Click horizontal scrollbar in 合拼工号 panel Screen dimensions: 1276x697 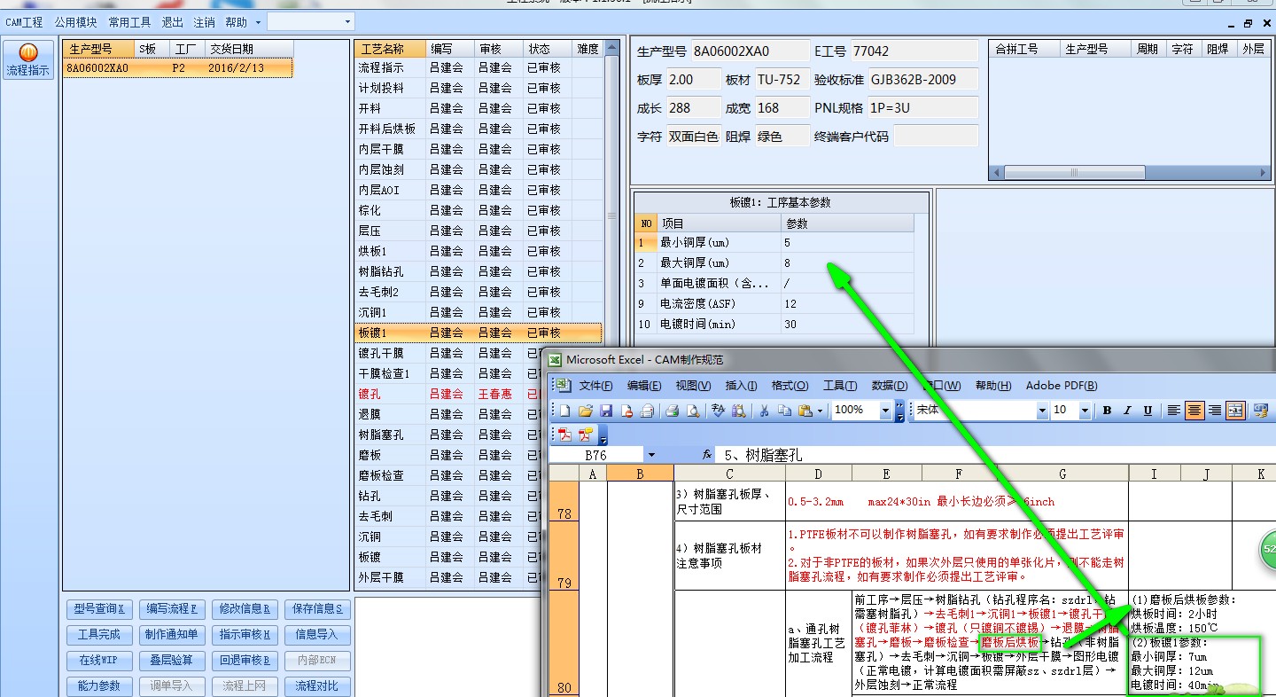tap(1130, 173)
